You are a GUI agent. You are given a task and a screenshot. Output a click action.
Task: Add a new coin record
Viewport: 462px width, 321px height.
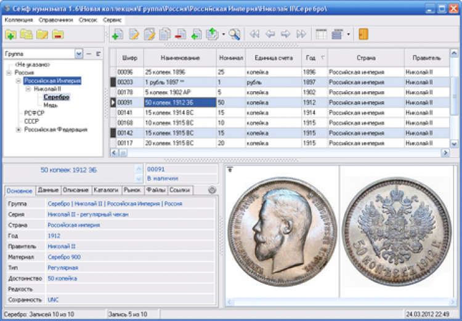[x=118, y=34]
